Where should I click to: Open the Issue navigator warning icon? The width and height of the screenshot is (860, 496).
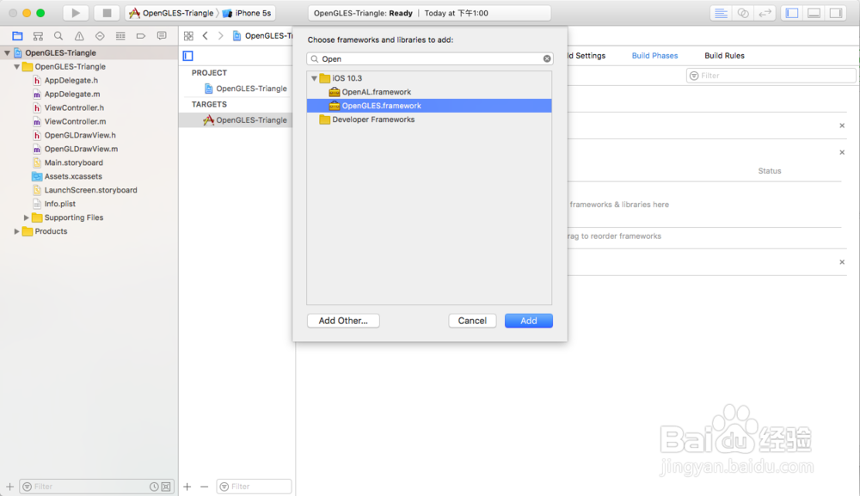click(79, 36)
